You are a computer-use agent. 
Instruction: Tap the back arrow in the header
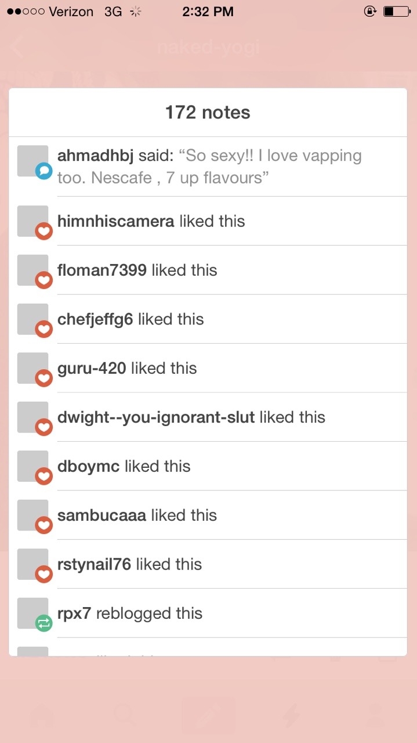coord(17,47)
